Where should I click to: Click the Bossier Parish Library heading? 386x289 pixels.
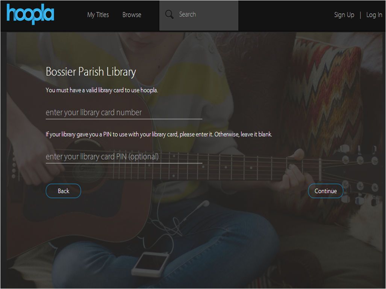tap(91, 72)
